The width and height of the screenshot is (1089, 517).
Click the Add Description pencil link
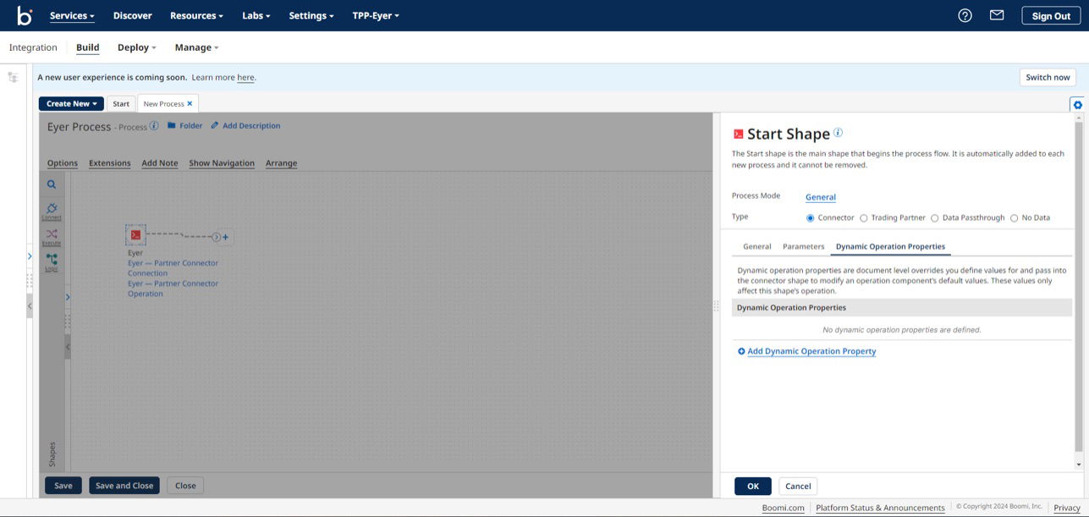coord(245,125)
